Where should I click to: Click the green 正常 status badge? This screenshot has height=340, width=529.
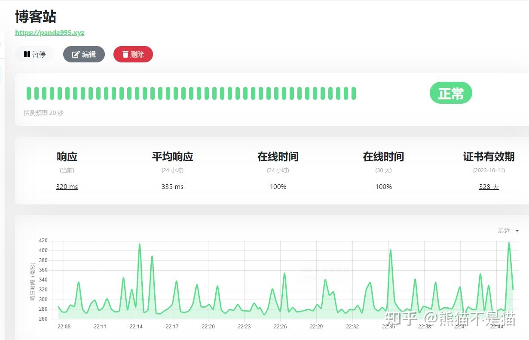point(451,93)
